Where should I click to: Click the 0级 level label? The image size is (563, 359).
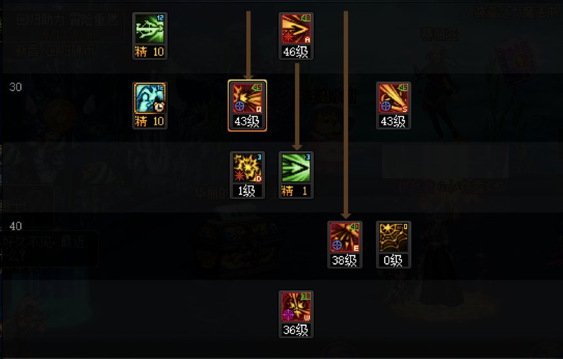pyautogui.click(x=394, y=261)
